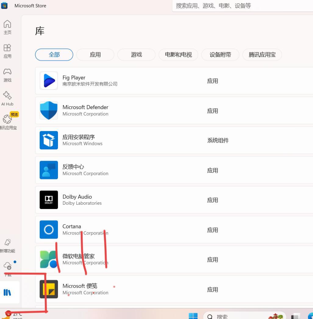The image size is (313, 319).
Task: Select the 电影和电视 filter tab
Action: click(x=178, y=55)
